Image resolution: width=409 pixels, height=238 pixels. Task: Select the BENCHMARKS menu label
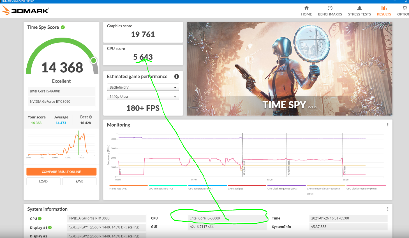330,14
